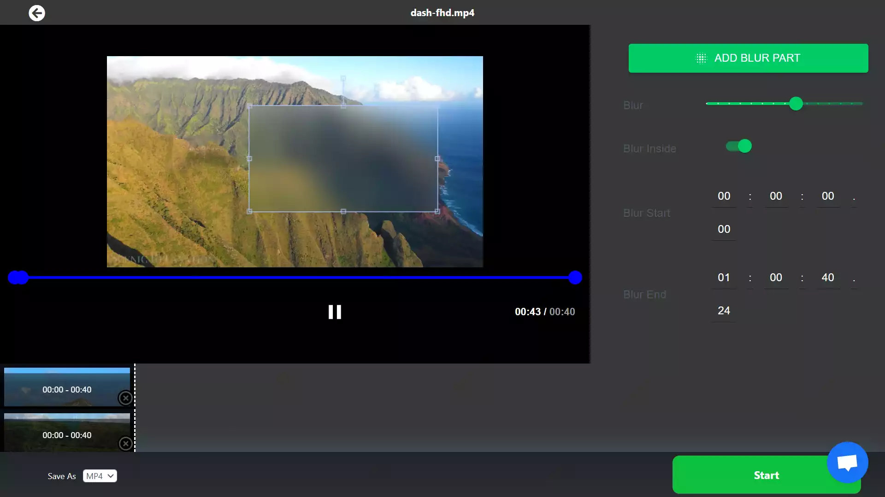Click the back arrow icon

[x=37, y=13]
